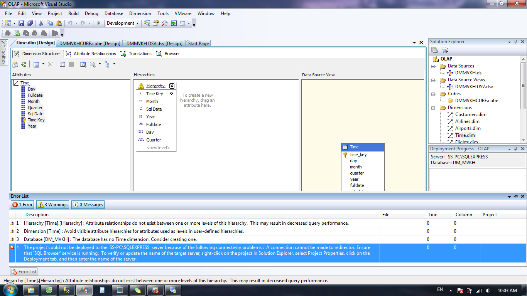
Task: Toggle the 3 Warnings filter button
Action: coord(53,205)
